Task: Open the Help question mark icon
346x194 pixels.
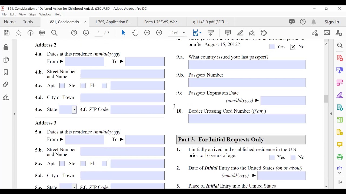Action: coord(303,22)
